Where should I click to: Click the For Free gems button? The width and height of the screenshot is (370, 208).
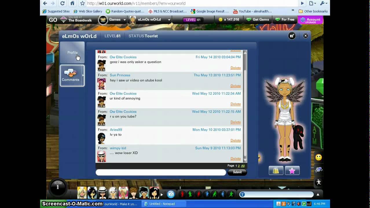pos(285,19)
